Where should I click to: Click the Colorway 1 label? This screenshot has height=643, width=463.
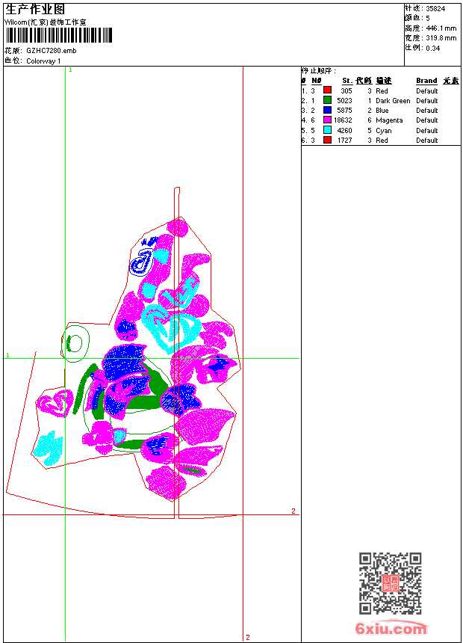tap(43, 61)
